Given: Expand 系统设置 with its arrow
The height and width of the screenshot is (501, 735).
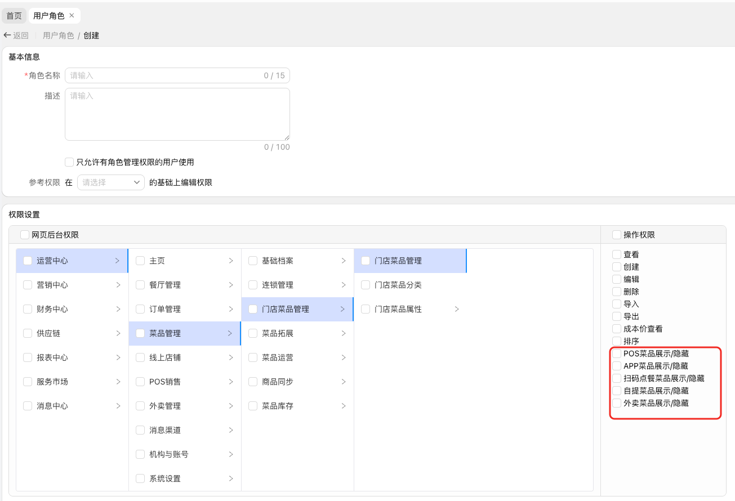Looking at the screenshot, I should pyautogui.click(x=230, y=478).
